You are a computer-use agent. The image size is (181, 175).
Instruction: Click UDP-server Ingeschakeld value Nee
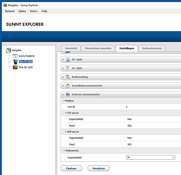tap(129, 138)
